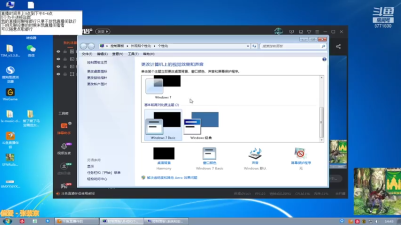Select the TIM_v3.3.8 folder on the desktop

coord(10,50)
